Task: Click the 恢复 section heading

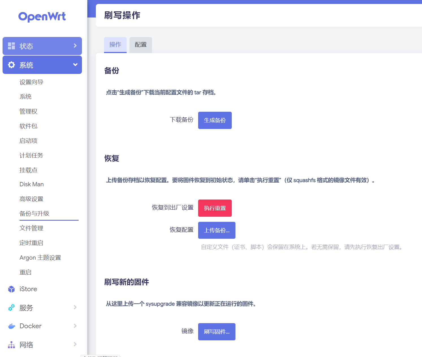Action: 112,158
